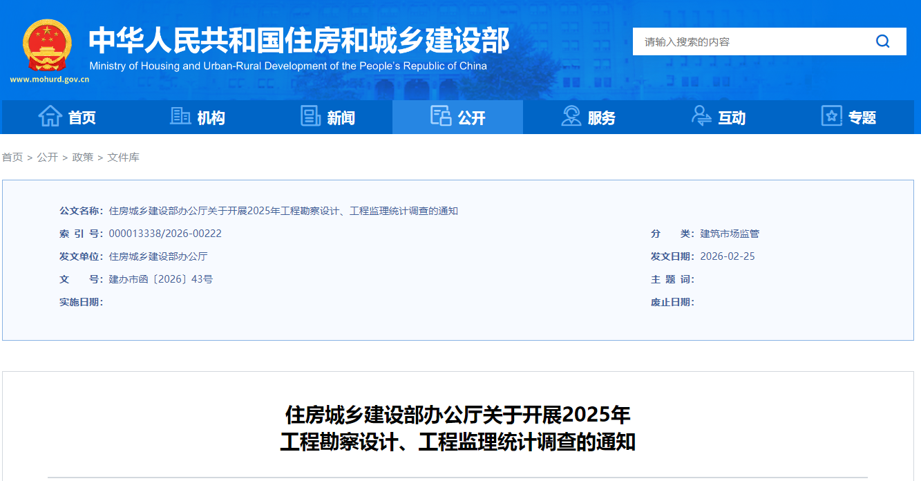Click the document icon beside 公开

(440, 117)
